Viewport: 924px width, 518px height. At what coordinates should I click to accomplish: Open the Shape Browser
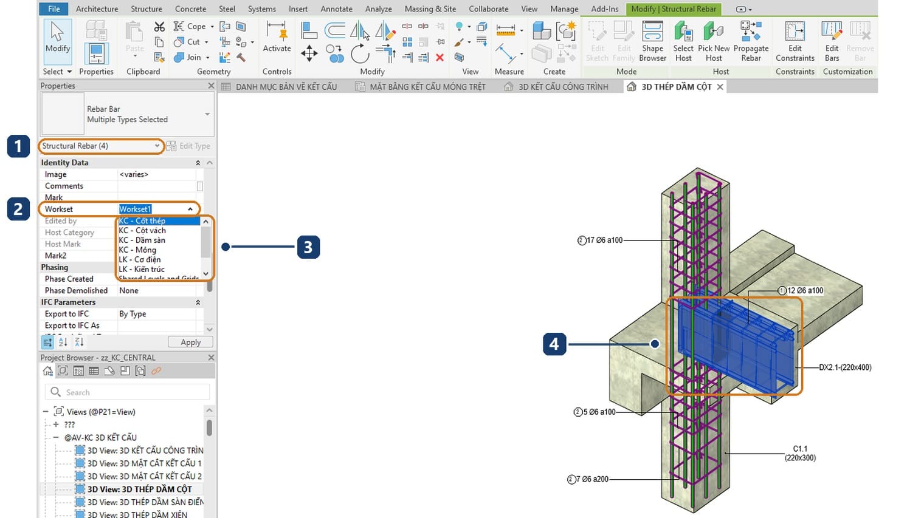coord(653,41)
